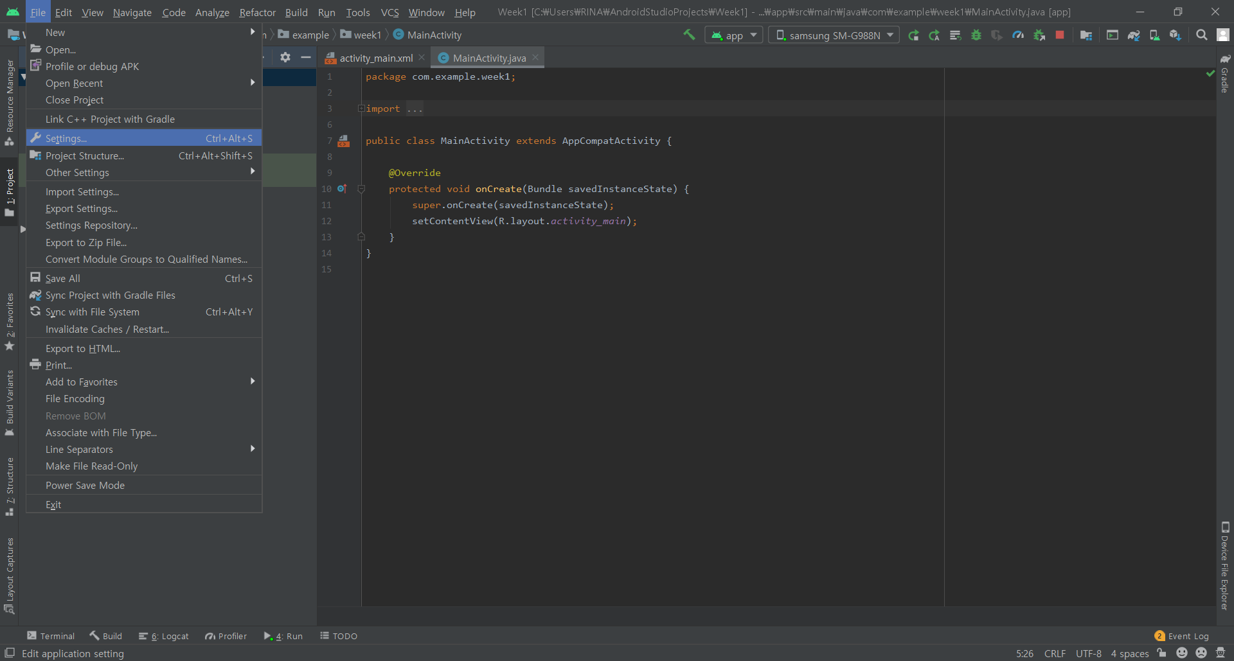Toggle the Layout Captures side panel
Screen dimensions: 1234x661
click(10, 575)
